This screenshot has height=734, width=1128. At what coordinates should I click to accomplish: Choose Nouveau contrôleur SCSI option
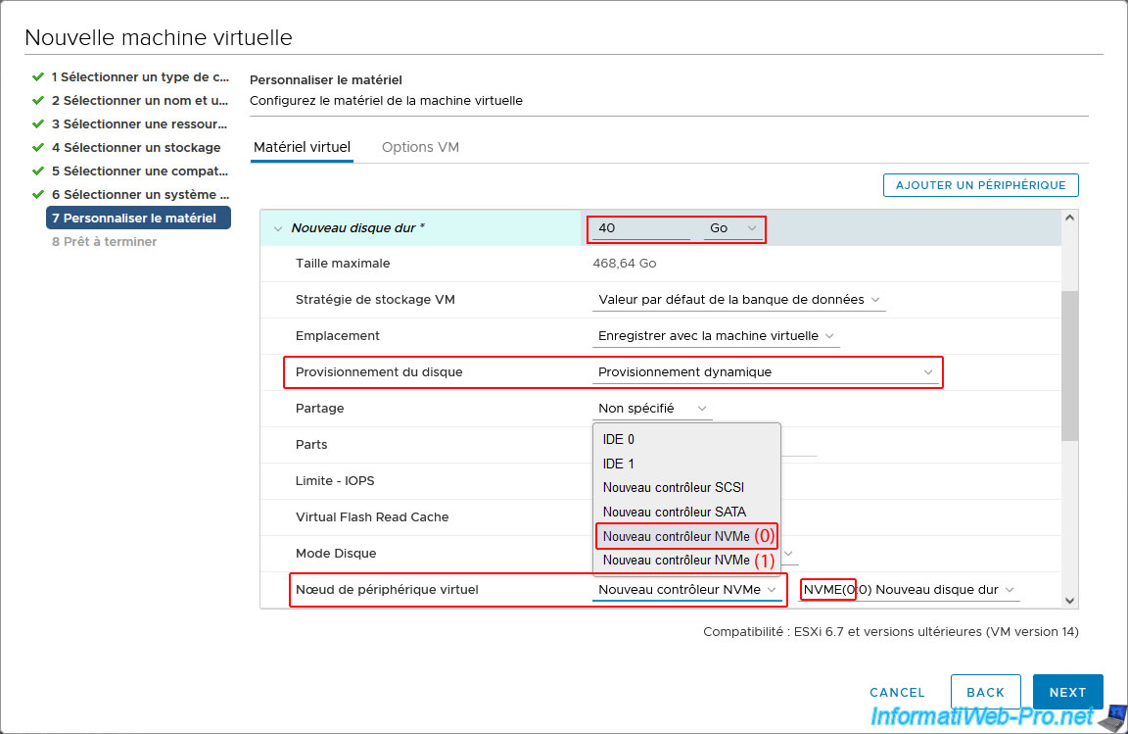click(x=674, y=488)
